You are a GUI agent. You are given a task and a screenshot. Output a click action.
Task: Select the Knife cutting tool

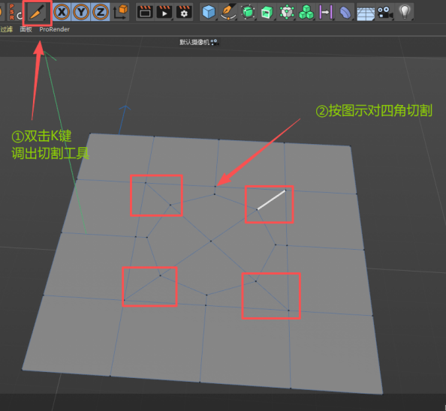(38, 12)
